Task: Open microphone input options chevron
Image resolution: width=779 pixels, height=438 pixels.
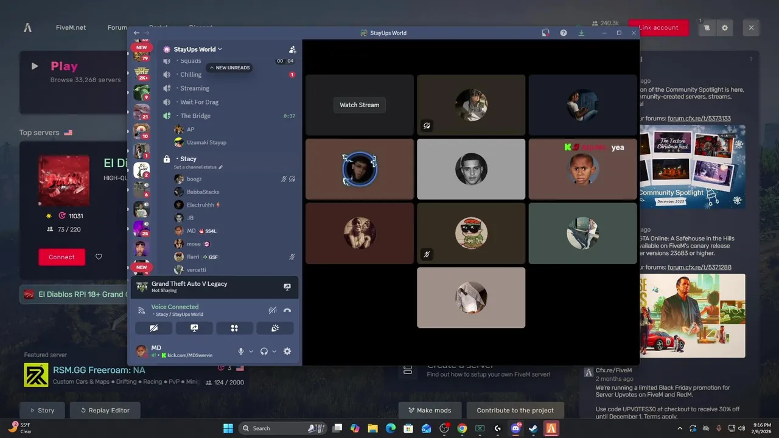Action: coord(251,351)
